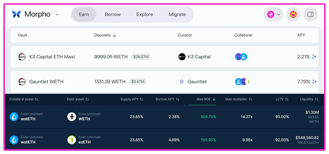This screenshot has width=329, height=154.
Task: Sort by Debt asset column
Action: (78, 99)
